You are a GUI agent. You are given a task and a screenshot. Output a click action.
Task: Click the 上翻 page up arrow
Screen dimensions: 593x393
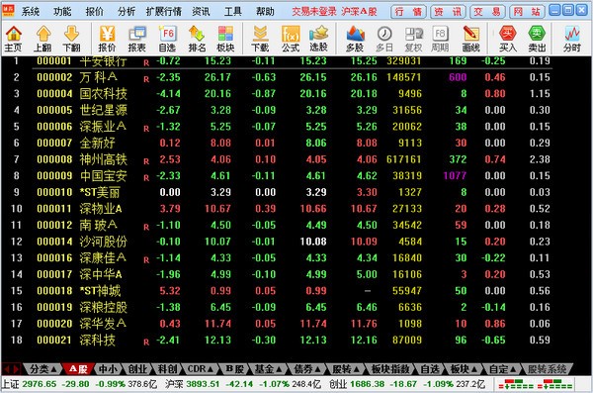coord(42,39)
